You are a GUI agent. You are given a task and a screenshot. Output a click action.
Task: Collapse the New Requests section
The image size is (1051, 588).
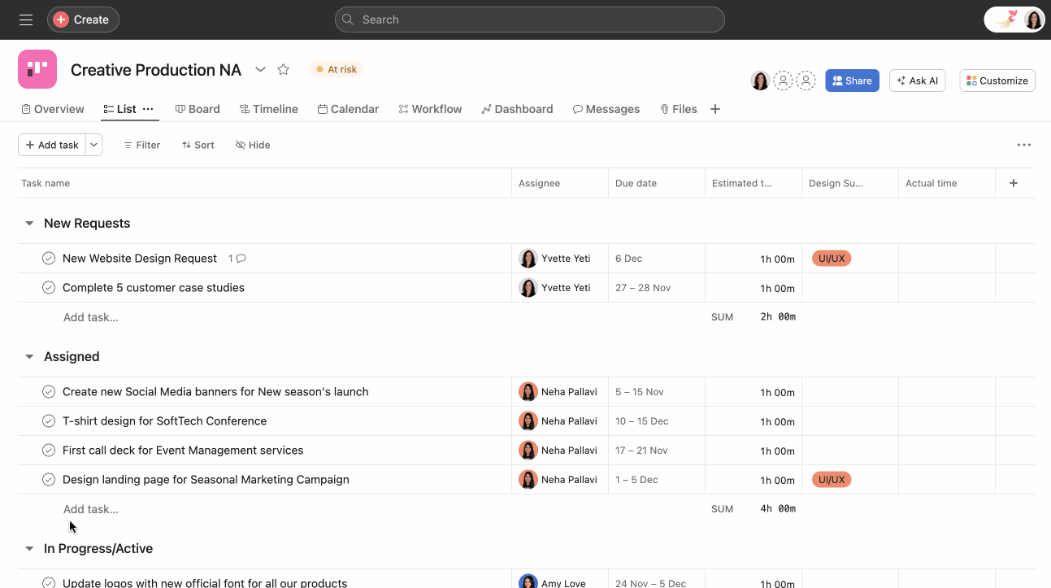tap(29, 224)
